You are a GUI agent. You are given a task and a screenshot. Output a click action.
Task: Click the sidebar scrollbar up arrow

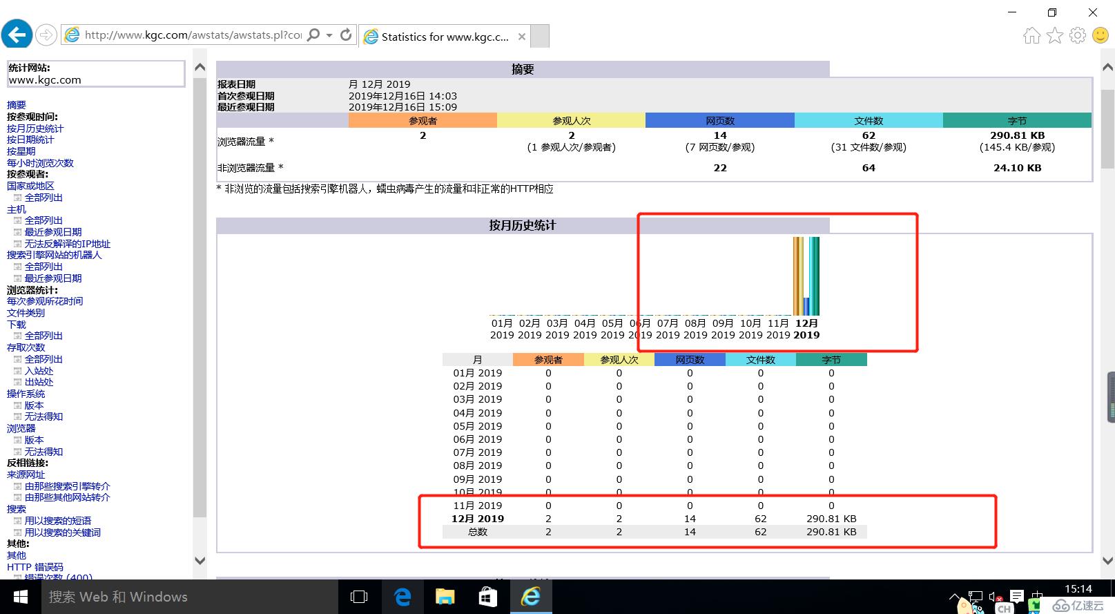click(200, 67)
